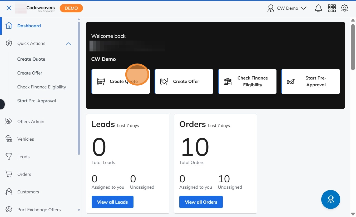
Task: Open Offers Admin menu item
Action: pos(31,121)
